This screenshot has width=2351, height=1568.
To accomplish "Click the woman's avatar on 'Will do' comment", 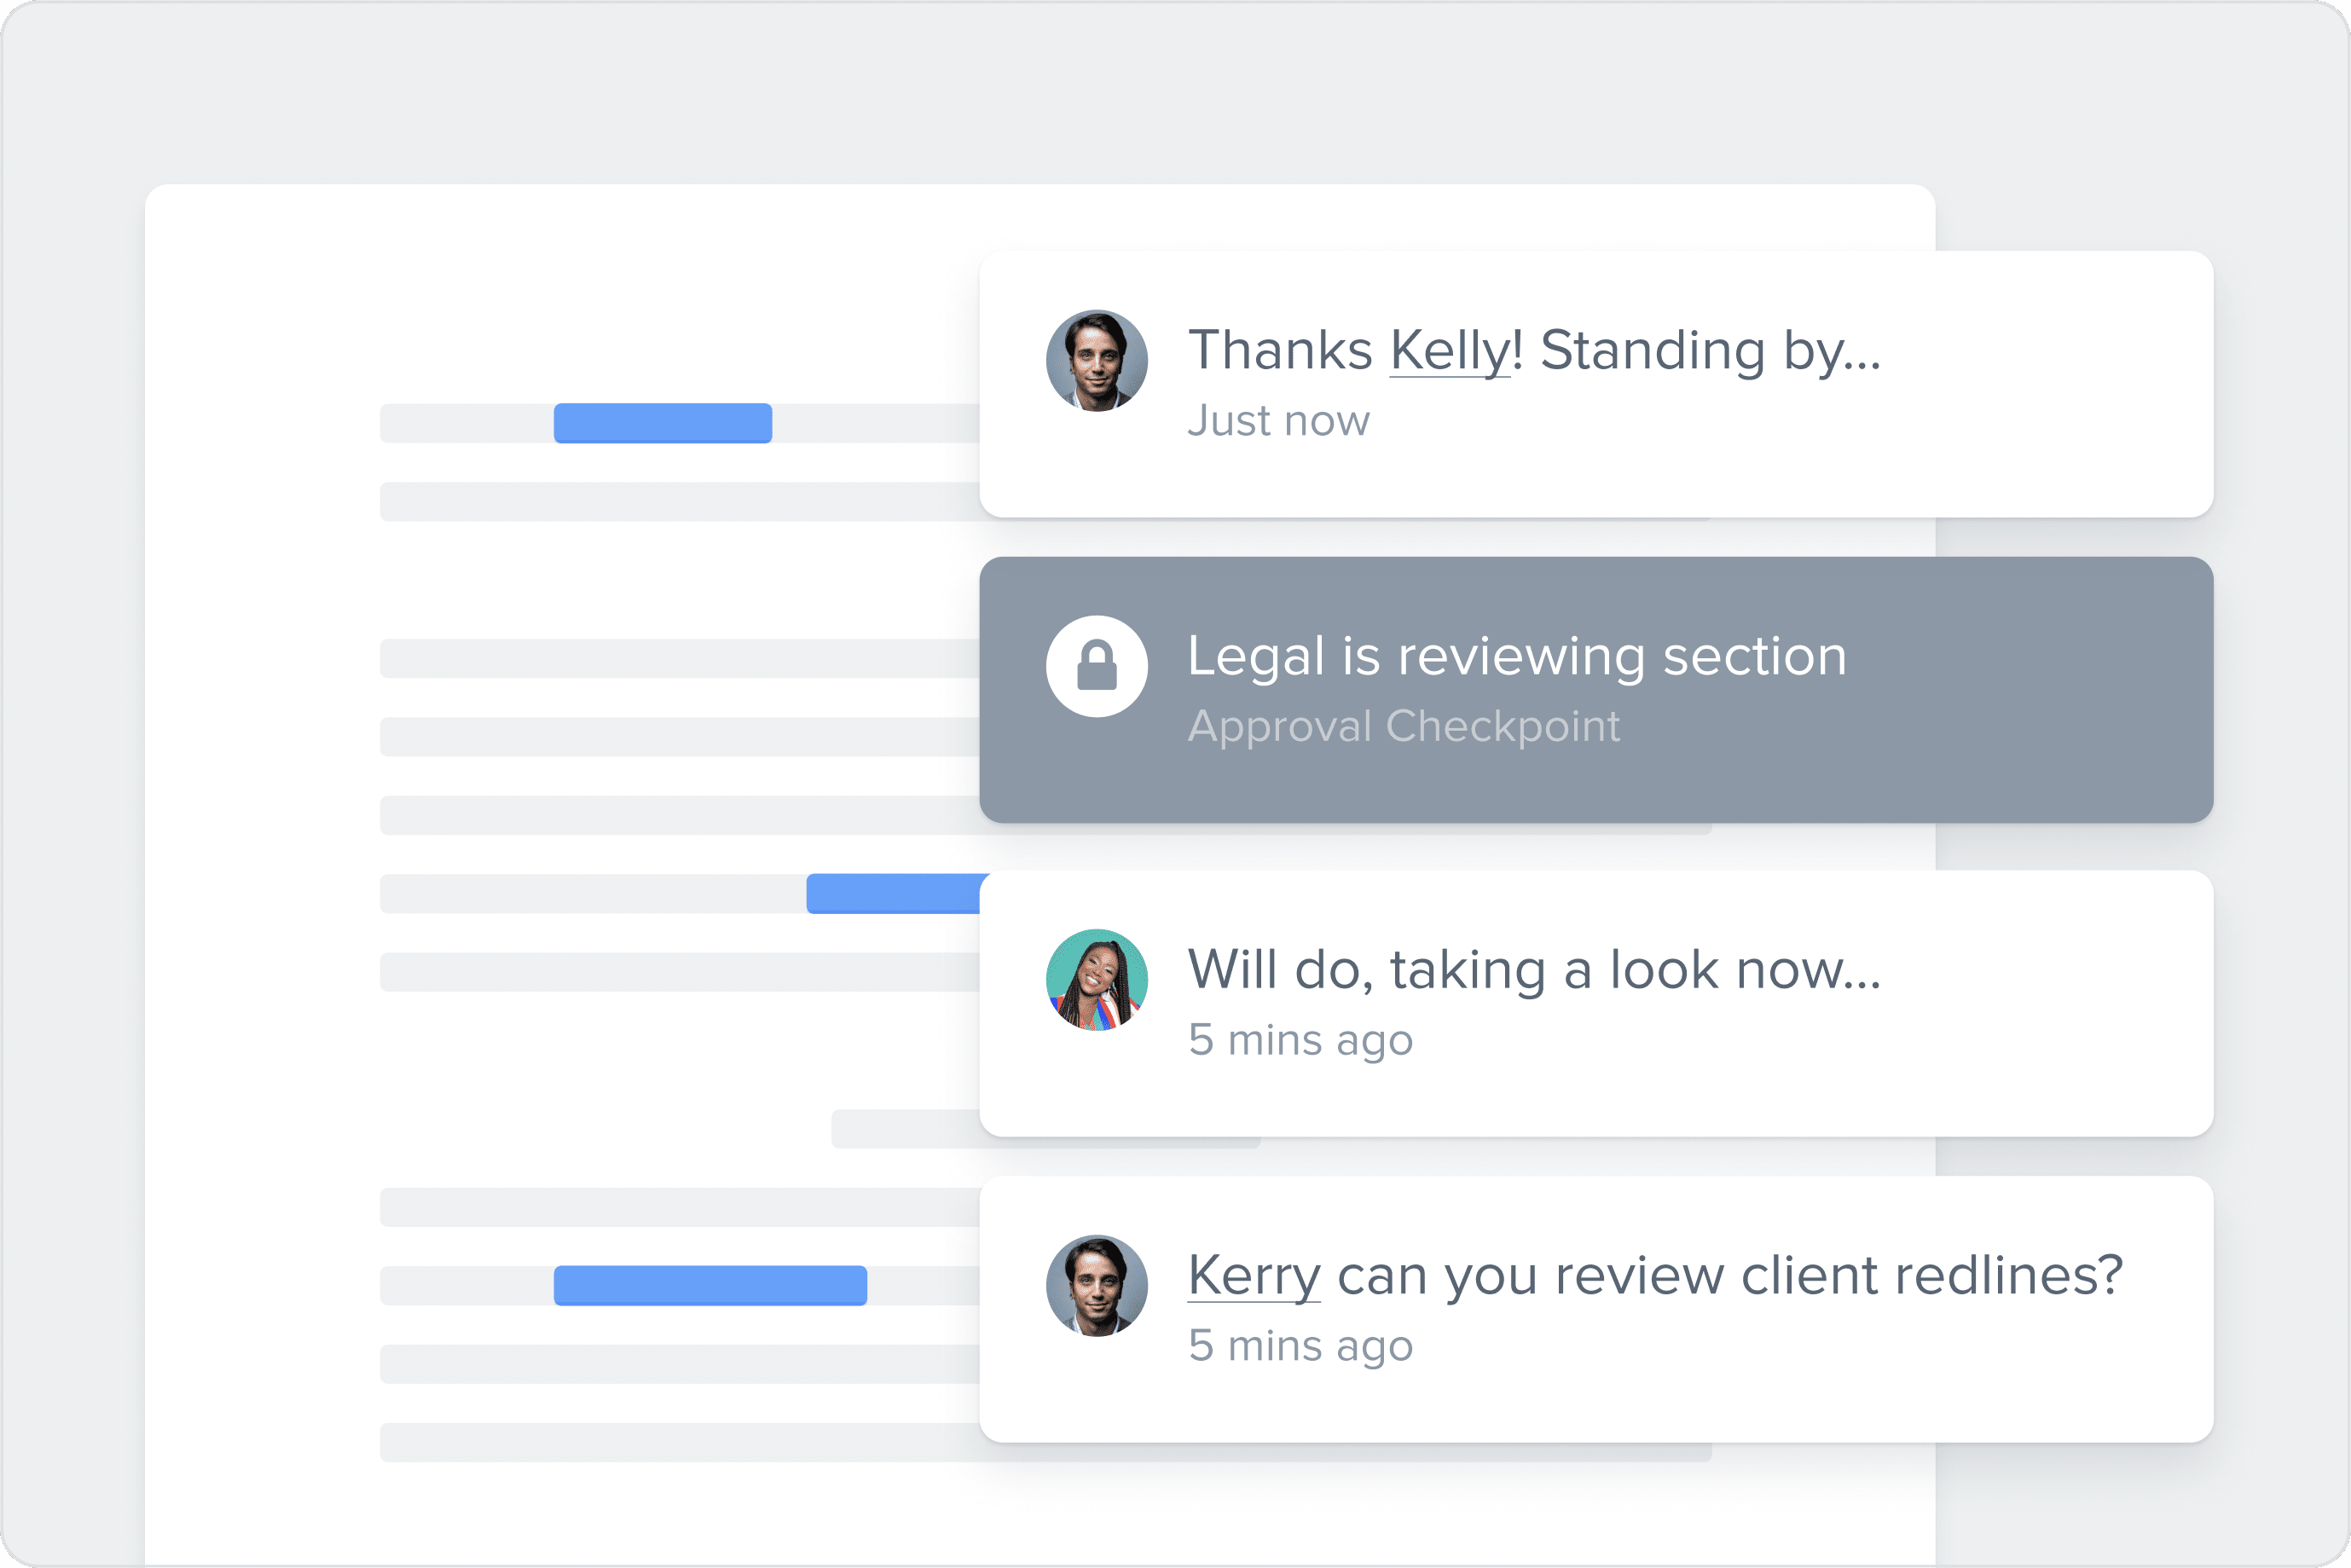I will pos(1096,980).
